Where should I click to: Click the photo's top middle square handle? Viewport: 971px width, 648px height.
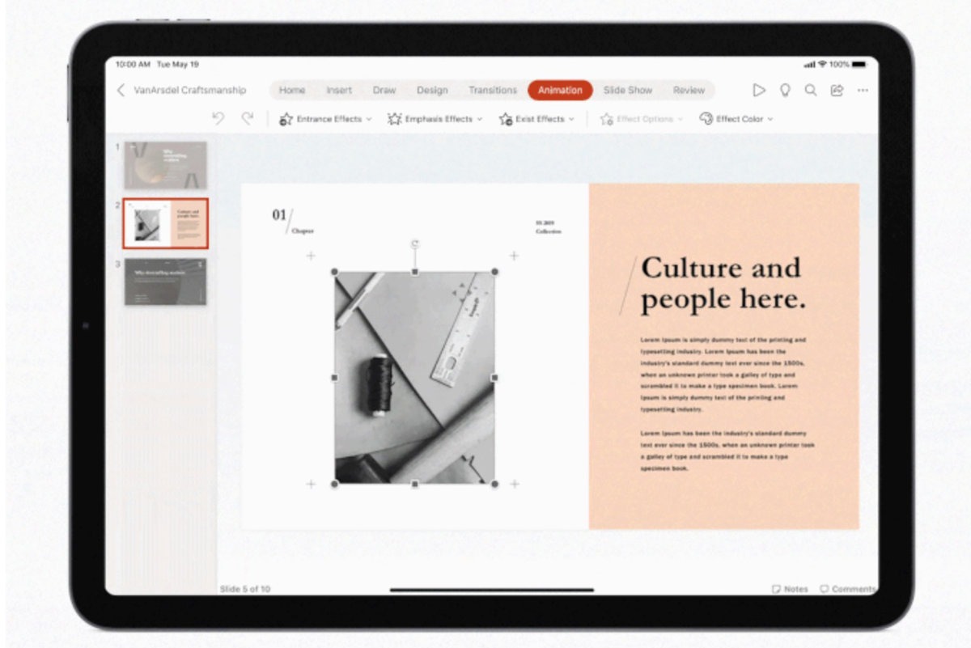[415, 272]
